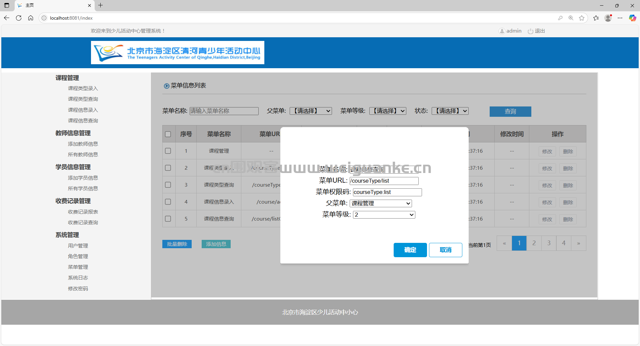
Task: Open the browser zoom control
Action: click(571, 18)
